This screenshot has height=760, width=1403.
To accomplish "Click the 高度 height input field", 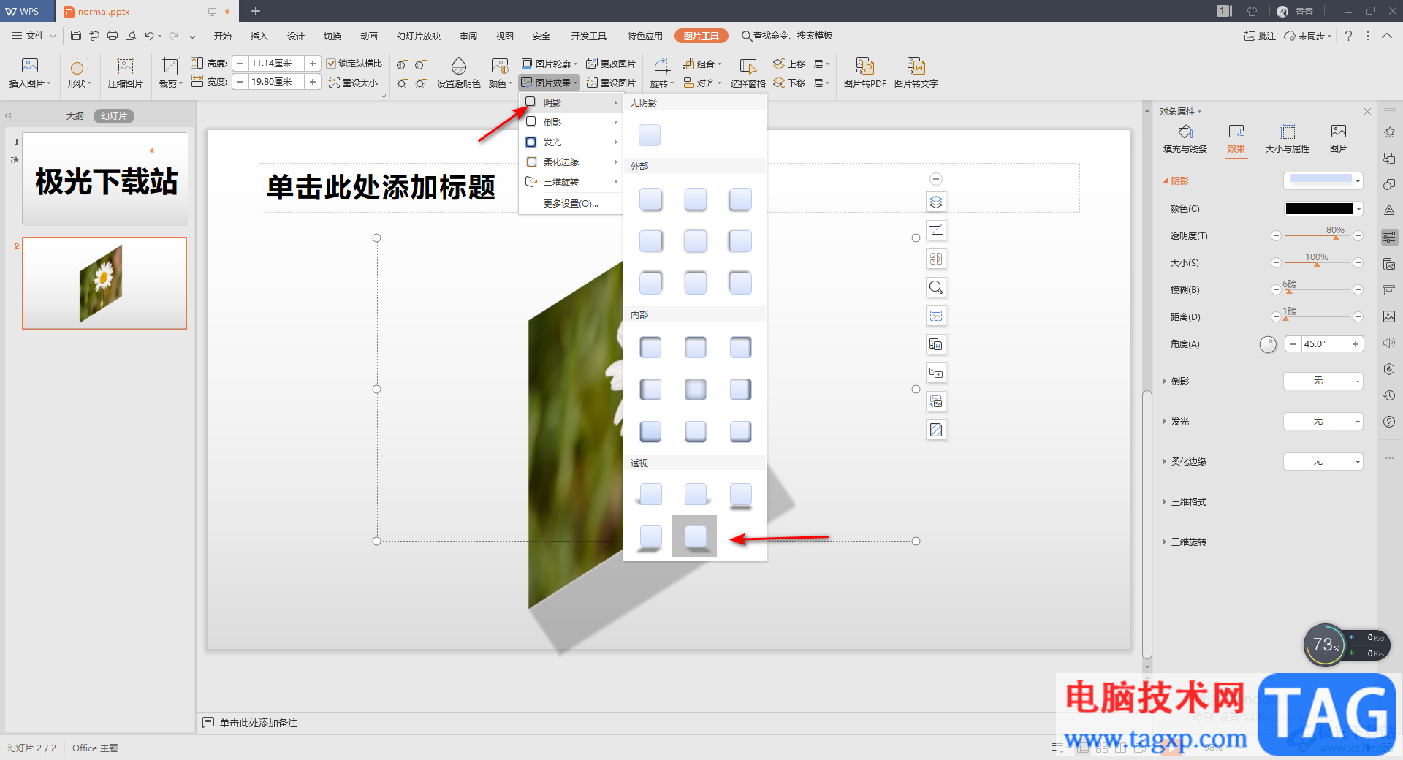I will pyautogui.click(x=276, y=64).
